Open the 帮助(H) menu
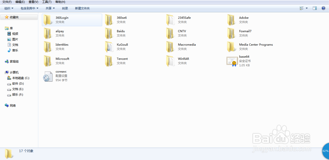This screenshot has width=329, height=160. click(60, 2)
